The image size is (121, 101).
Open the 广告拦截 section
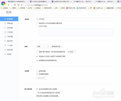(9, 32)
